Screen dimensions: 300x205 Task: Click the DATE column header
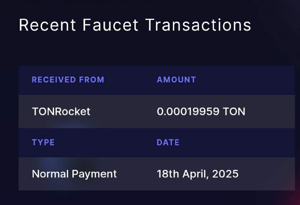coord(168,142)
